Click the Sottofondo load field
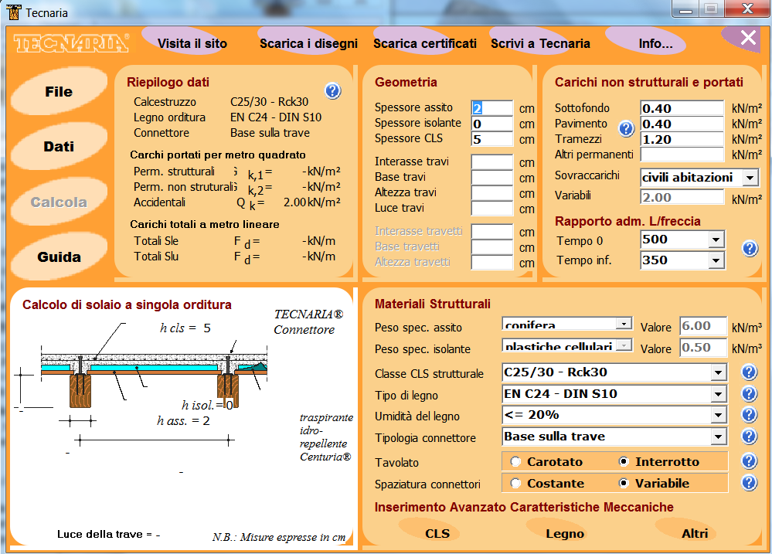The width and height of the screenshot is (772, 554). tap(682, 108)
